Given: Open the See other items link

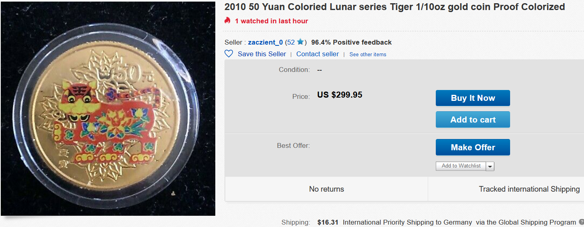Looking at the screenshot, I should point(368,54).
